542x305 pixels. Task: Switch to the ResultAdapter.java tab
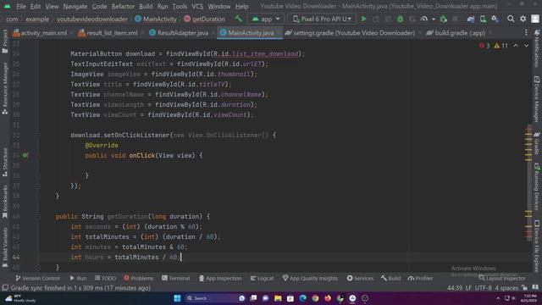point(179,33)
